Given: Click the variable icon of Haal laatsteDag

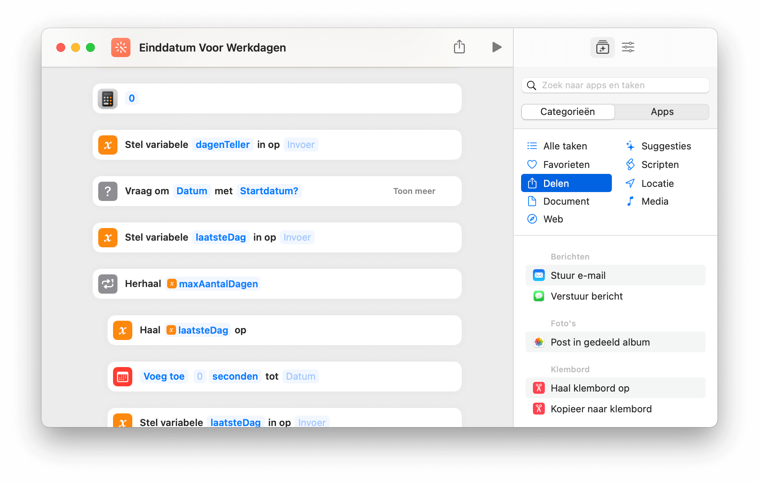Looking at the screenshot, I should tap(123, 330).
